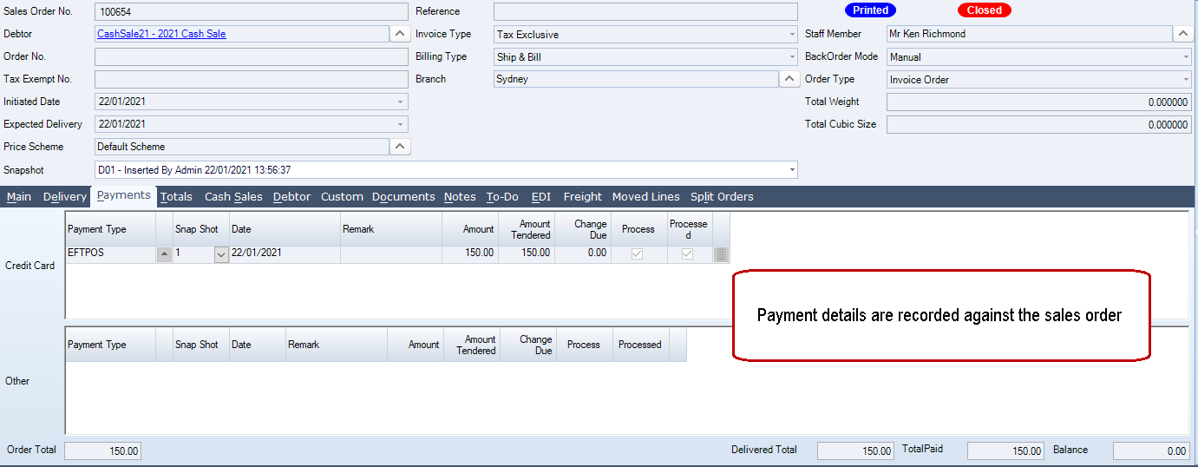This screenshot has height=467, width=1198.
Task: Open the Invoice Type dropdown
Action: click(x=792, y=35)
